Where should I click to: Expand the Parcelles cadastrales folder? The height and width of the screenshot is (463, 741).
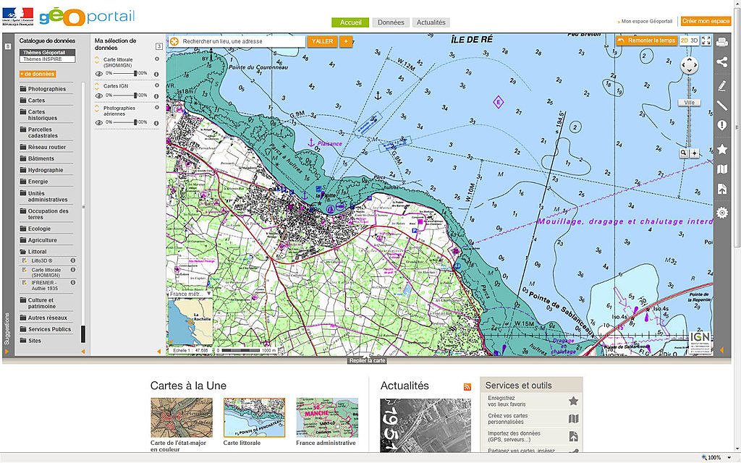pos(46,132)
